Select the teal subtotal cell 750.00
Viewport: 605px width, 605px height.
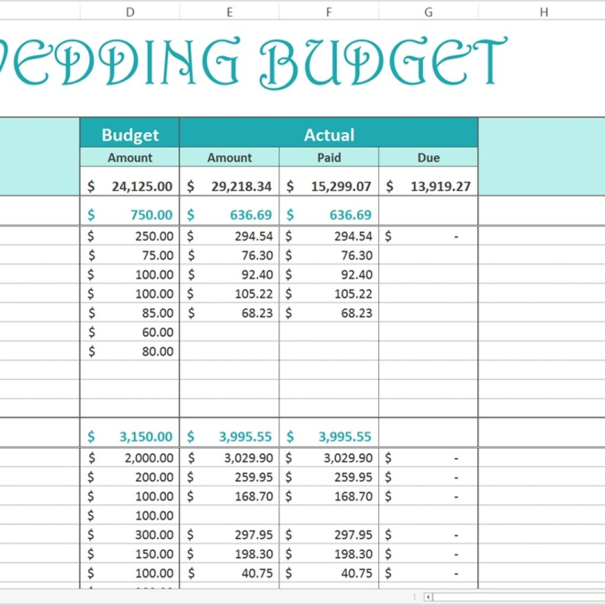point(130,215)
